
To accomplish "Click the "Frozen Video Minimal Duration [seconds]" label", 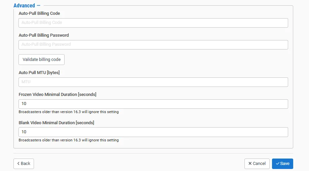I will [x=57, y=94].
